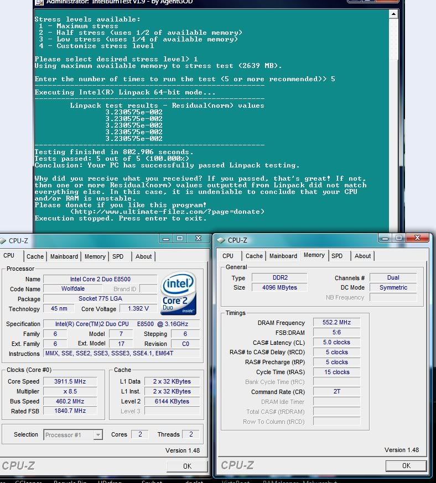Screen dimensions: 436x483
Task: Open the Processor #1 selection dropdown
Action: pos(98,434)
